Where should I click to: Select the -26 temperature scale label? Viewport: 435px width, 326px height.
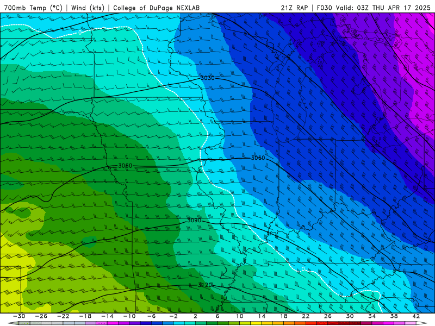click(x=41, y=316)
